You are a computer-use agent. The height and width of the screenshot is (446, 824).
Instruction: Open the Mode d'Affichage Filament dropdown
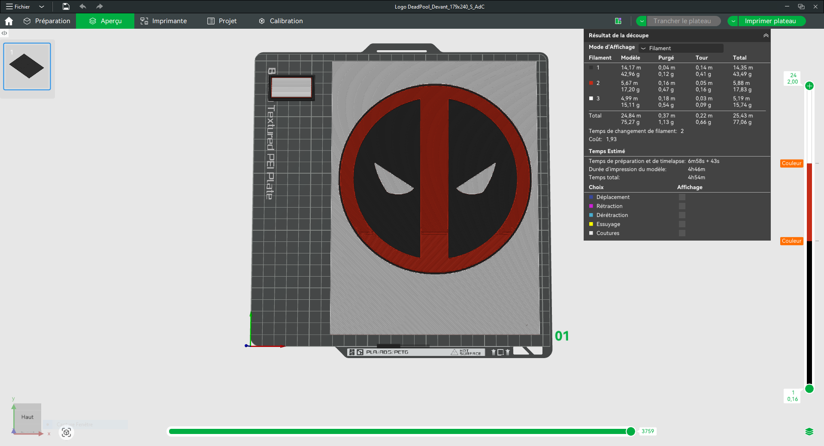point(681,48)
